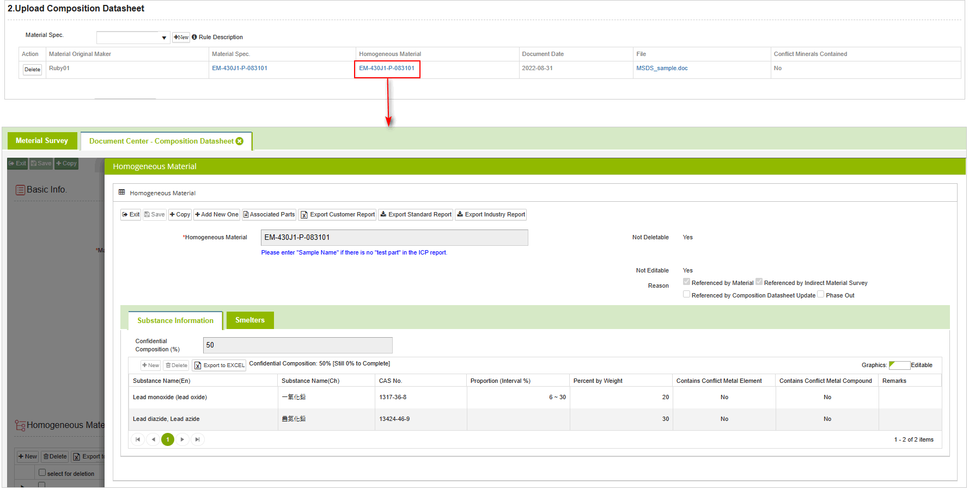Click Rule Description info icon

pyautogui.click(x=194, y=38)
